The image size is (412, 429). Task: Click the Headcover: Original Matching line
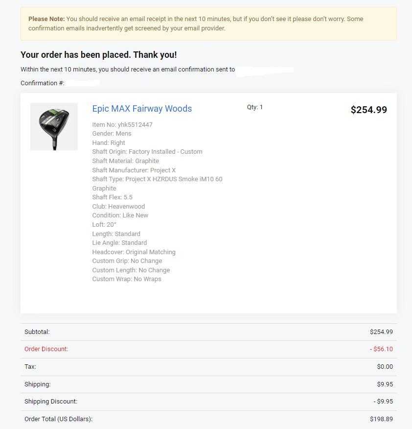pos(134,252)
